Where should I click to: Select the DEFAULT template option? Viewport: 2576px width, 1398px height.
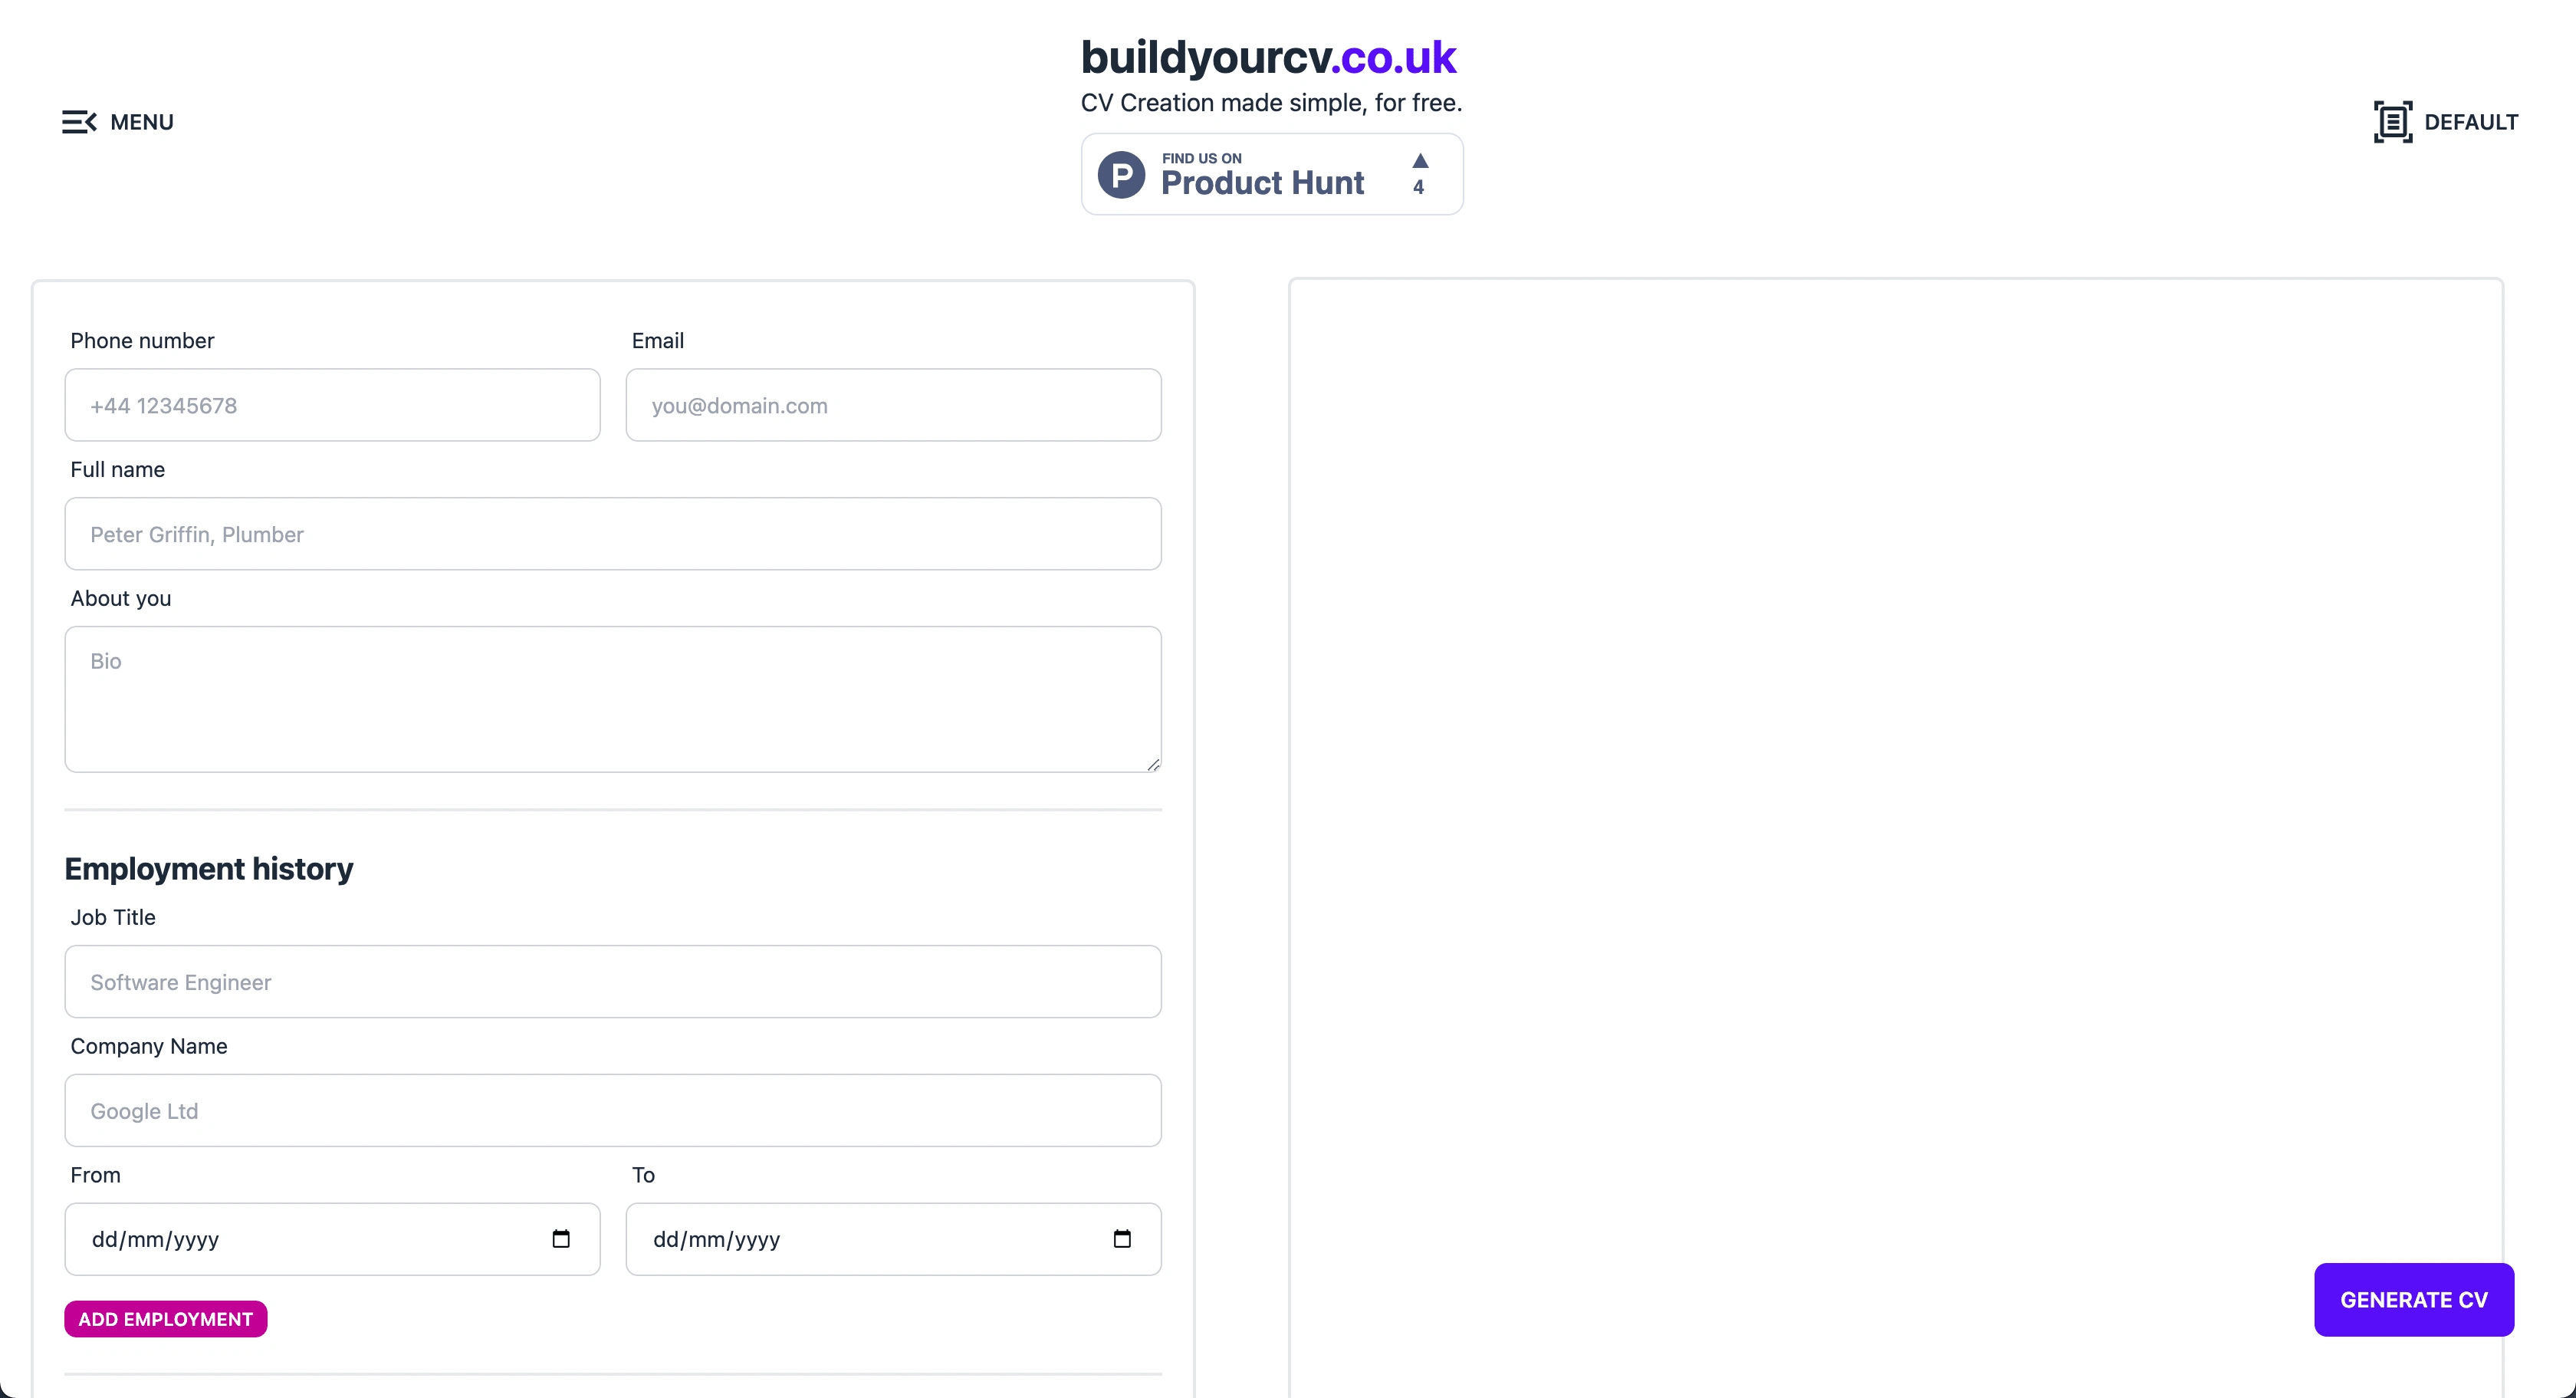coord(2471,122)
